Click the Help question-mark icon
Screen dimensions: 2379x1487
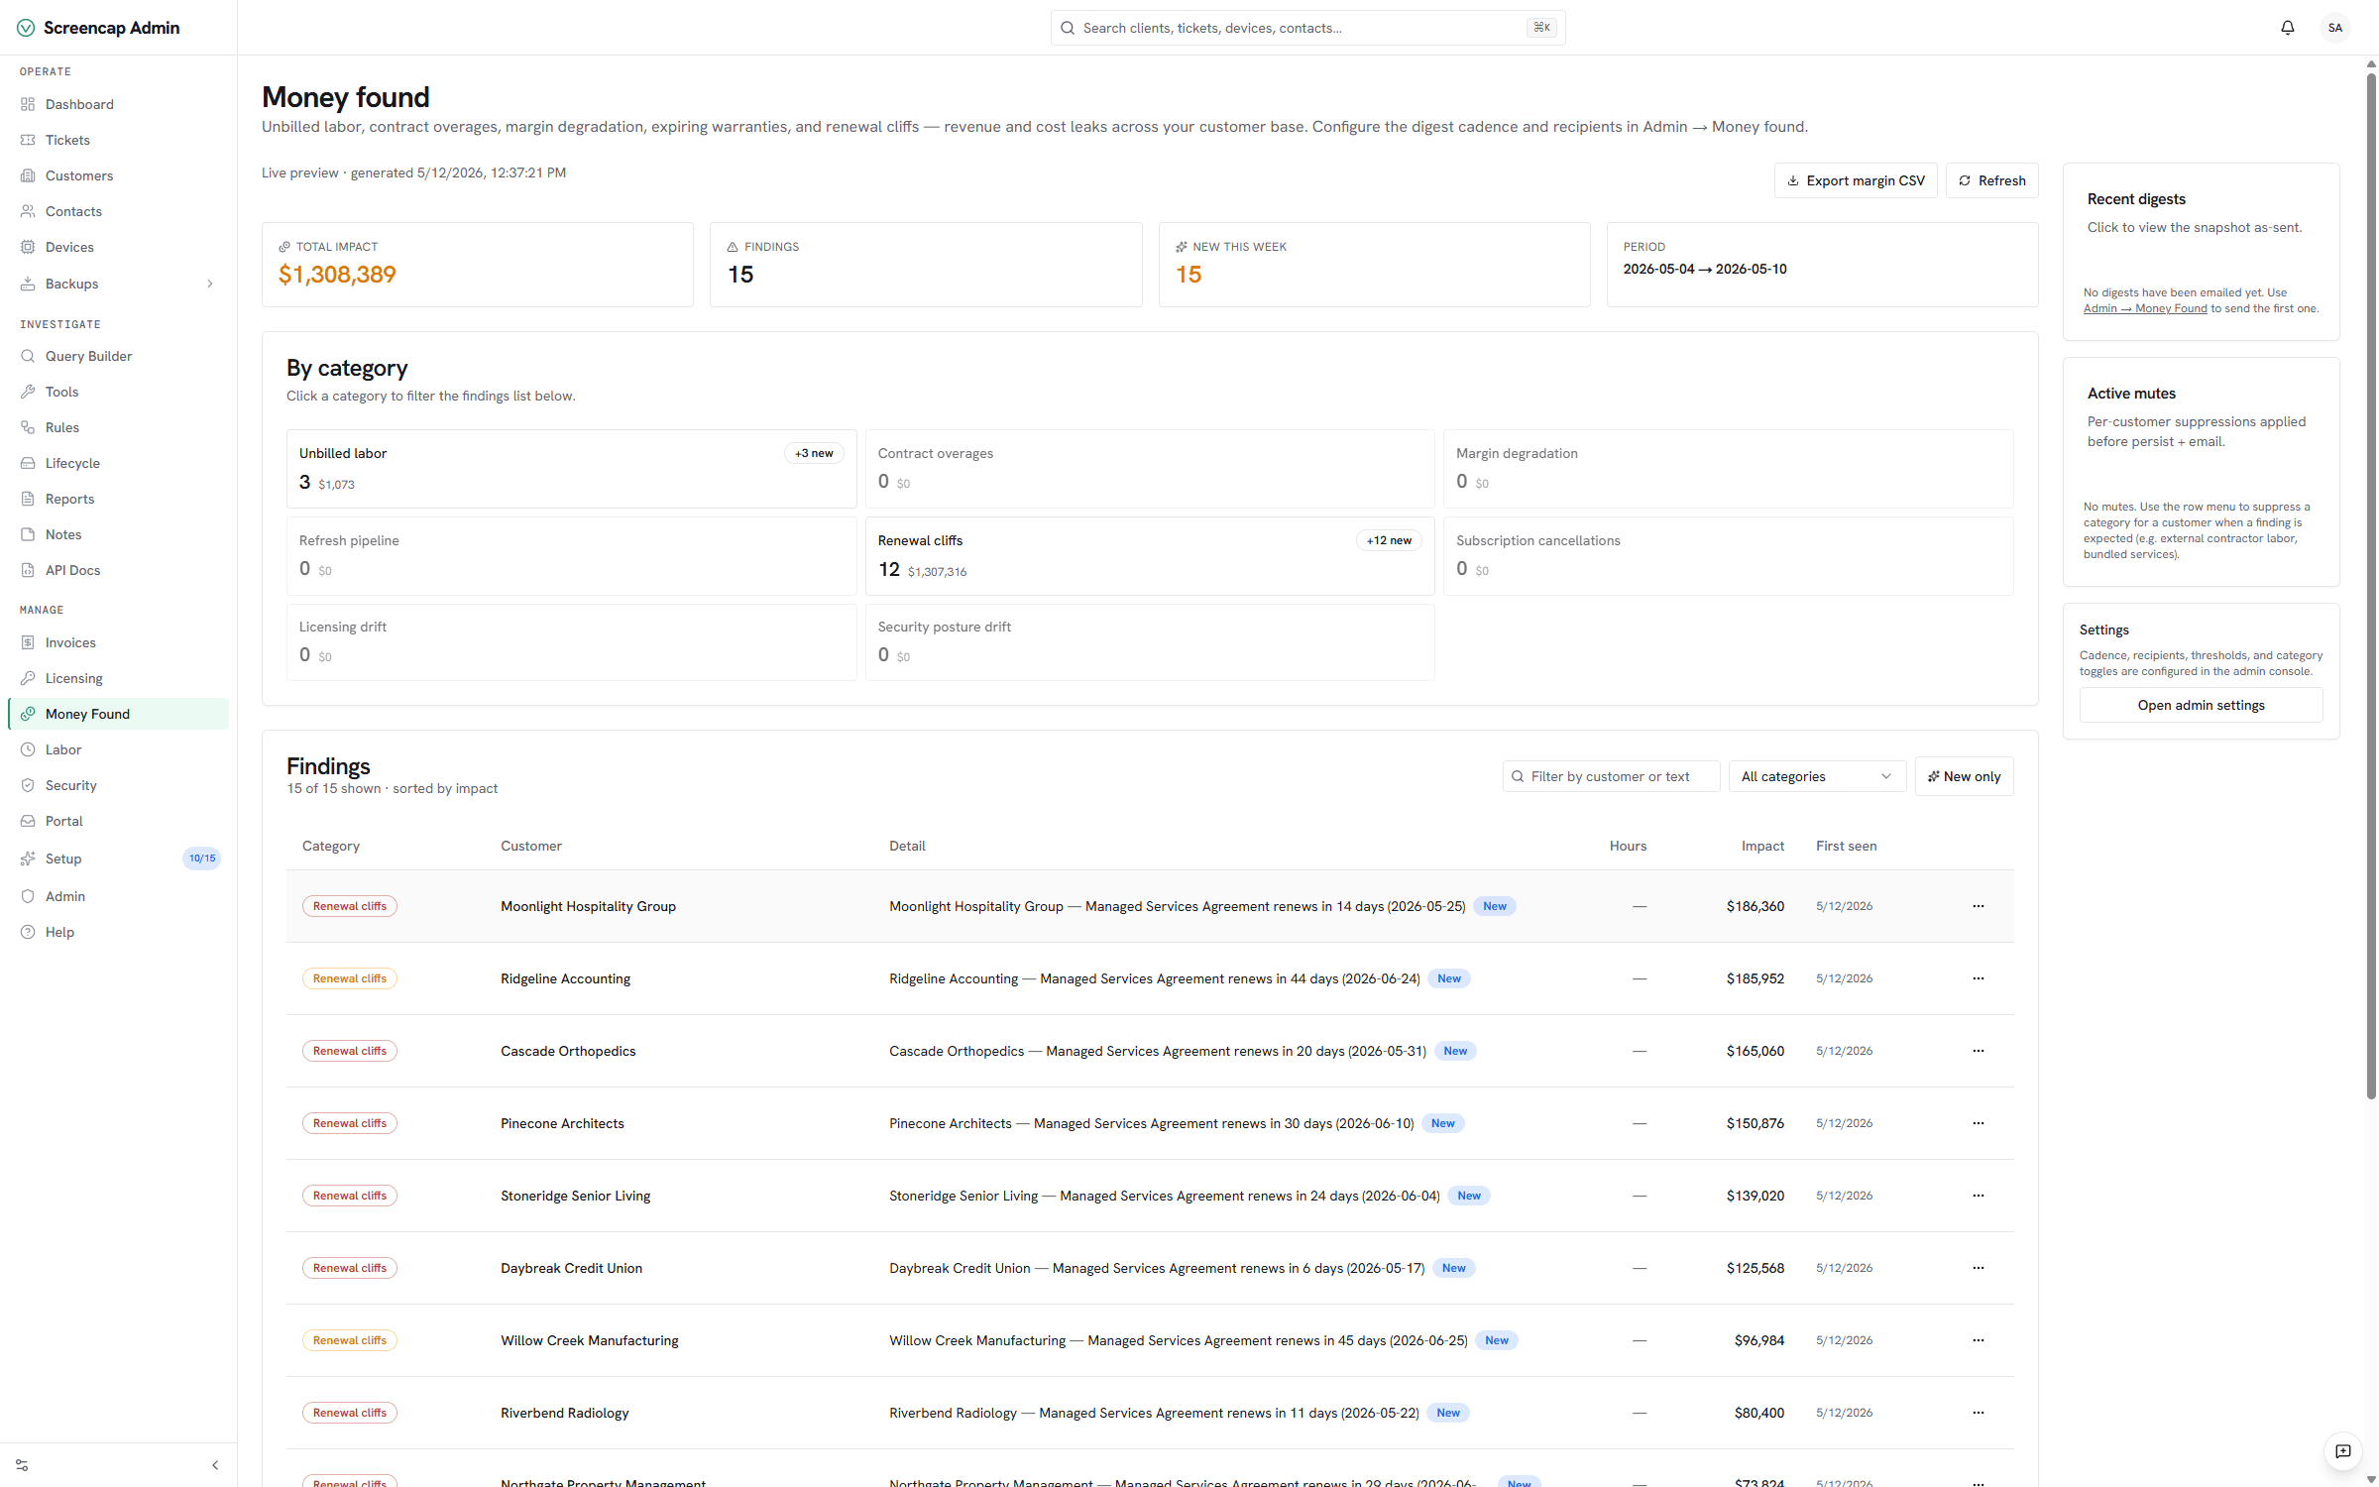28,932
